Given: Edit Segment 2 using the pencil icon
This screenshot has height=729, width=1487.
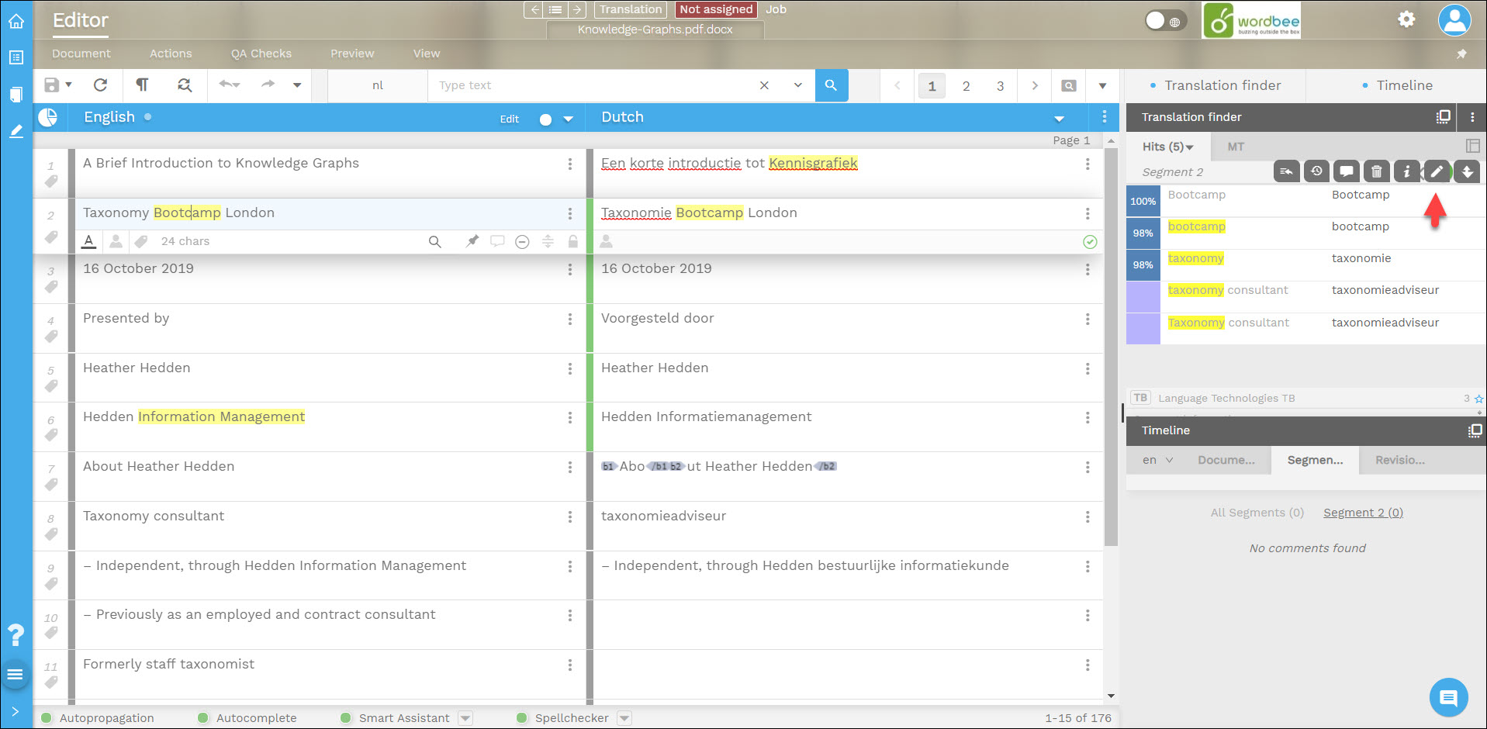Looking at the screenshot, I should coord(1437,171).
